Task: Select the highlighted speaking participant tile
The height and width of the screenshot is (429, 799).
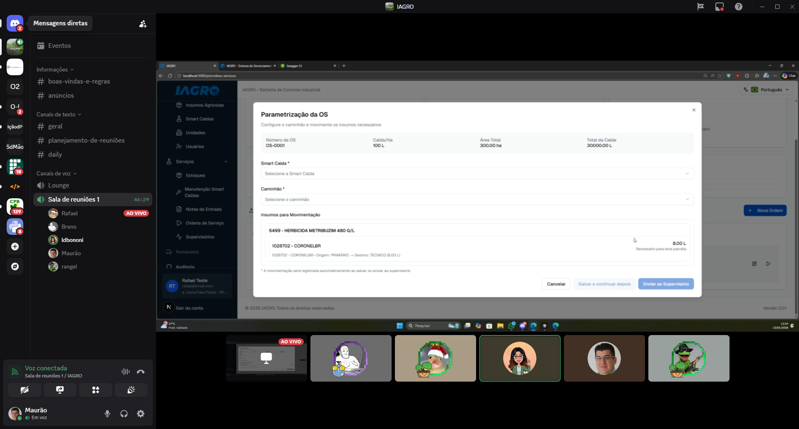Action: pyautogui.click(x=520, y=358)
